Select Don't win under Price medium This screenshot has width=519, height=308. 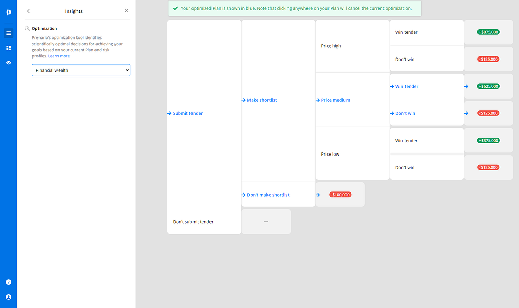(x=427, y=113)
